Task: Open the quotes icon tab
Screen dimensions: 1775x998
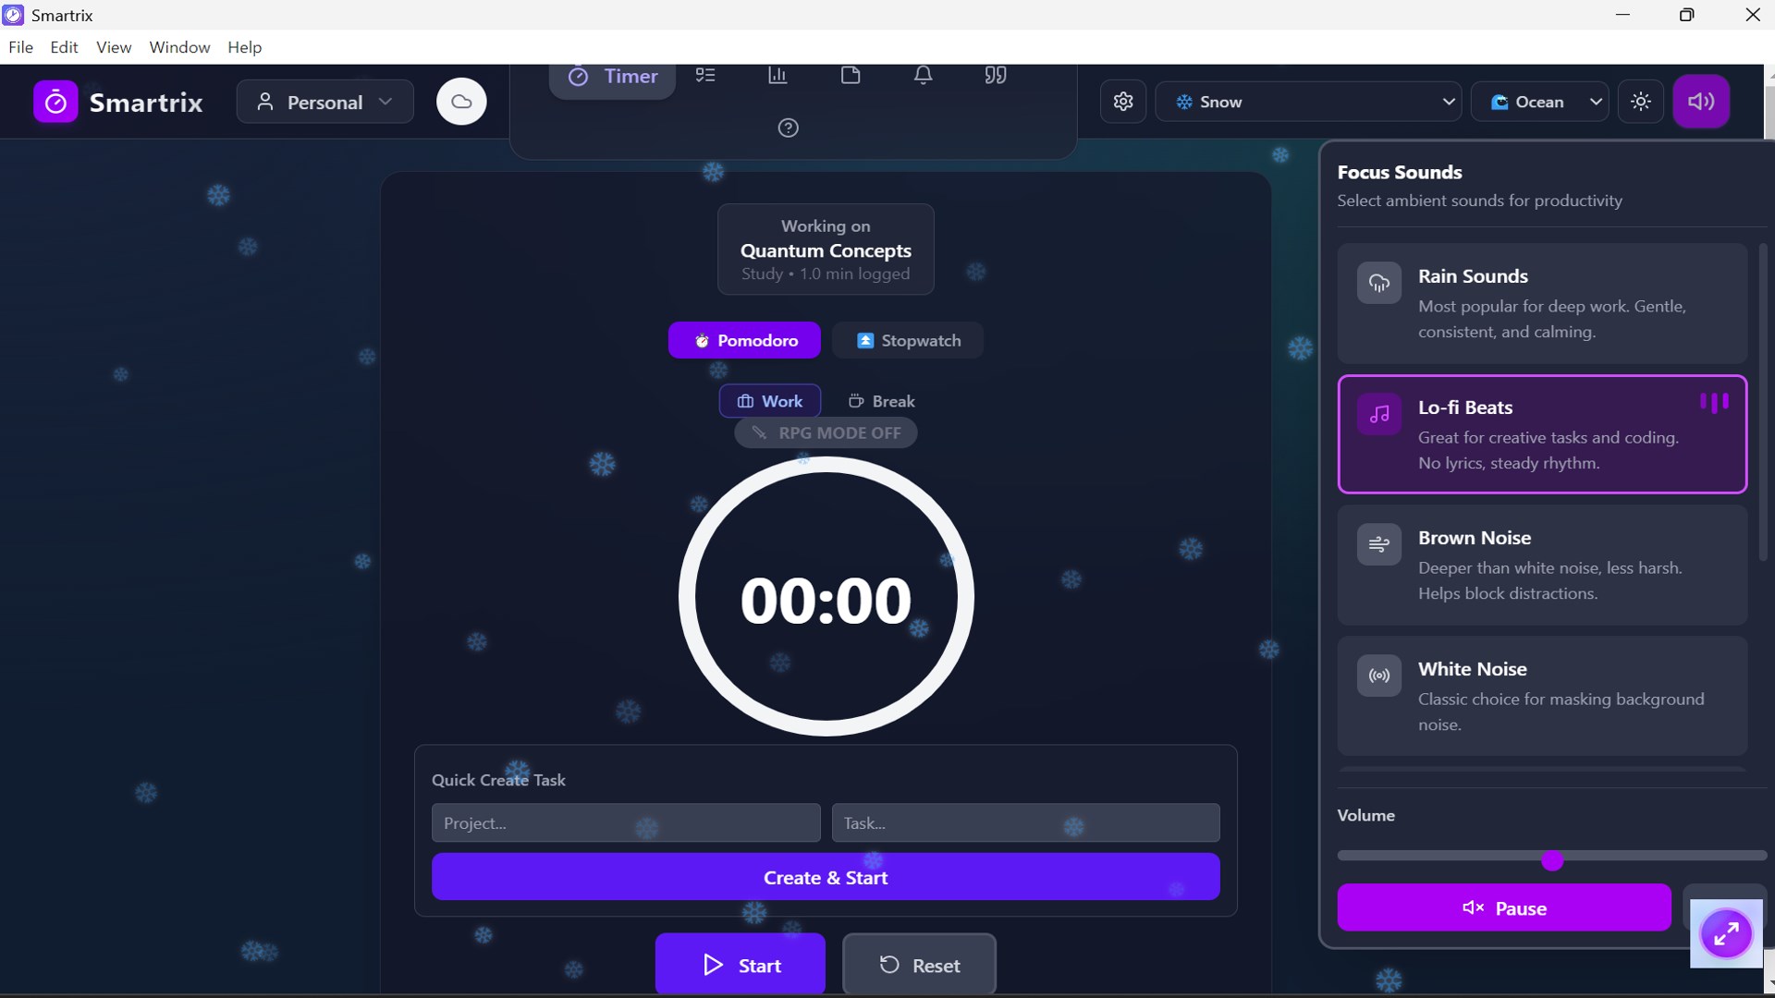Action: pyautogui.click(x=996, y=76)
